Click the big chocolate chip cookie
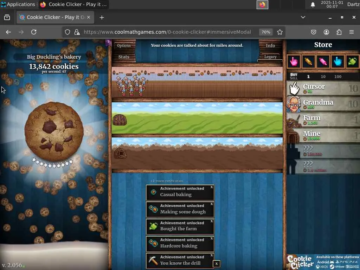Viewport: 360px width, 270px height. coord(54,131)
